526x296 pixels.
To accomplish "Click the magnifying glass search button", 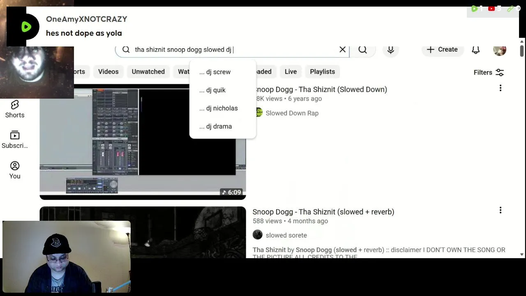I will pyautogui.click(x=362, y=50).
